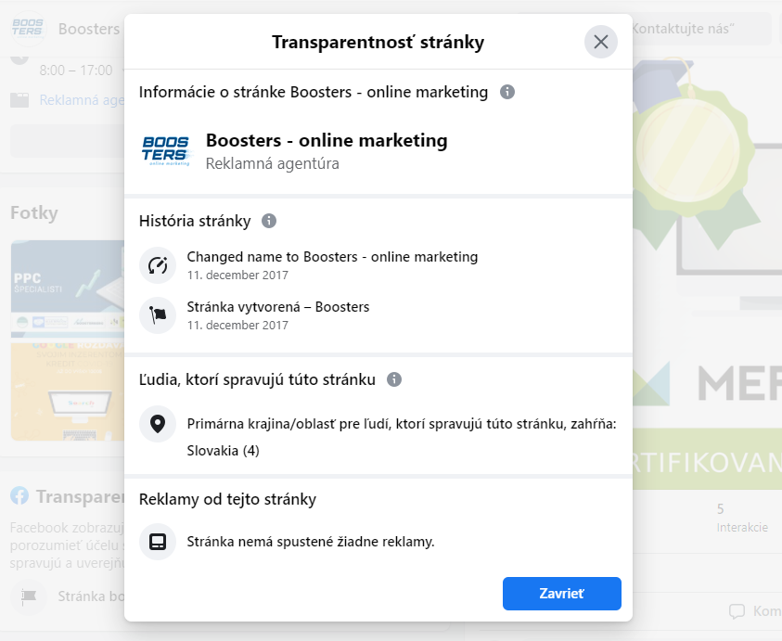
Task: Click 'Stránka vytvorená – Boosters' entry
Action: tap(278, 307)
